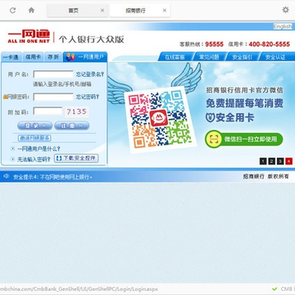Viewport: 295px width, 295px height.
Task: Click 招商银行信用卡官方微信 banner heading
Action: [244, 90]
